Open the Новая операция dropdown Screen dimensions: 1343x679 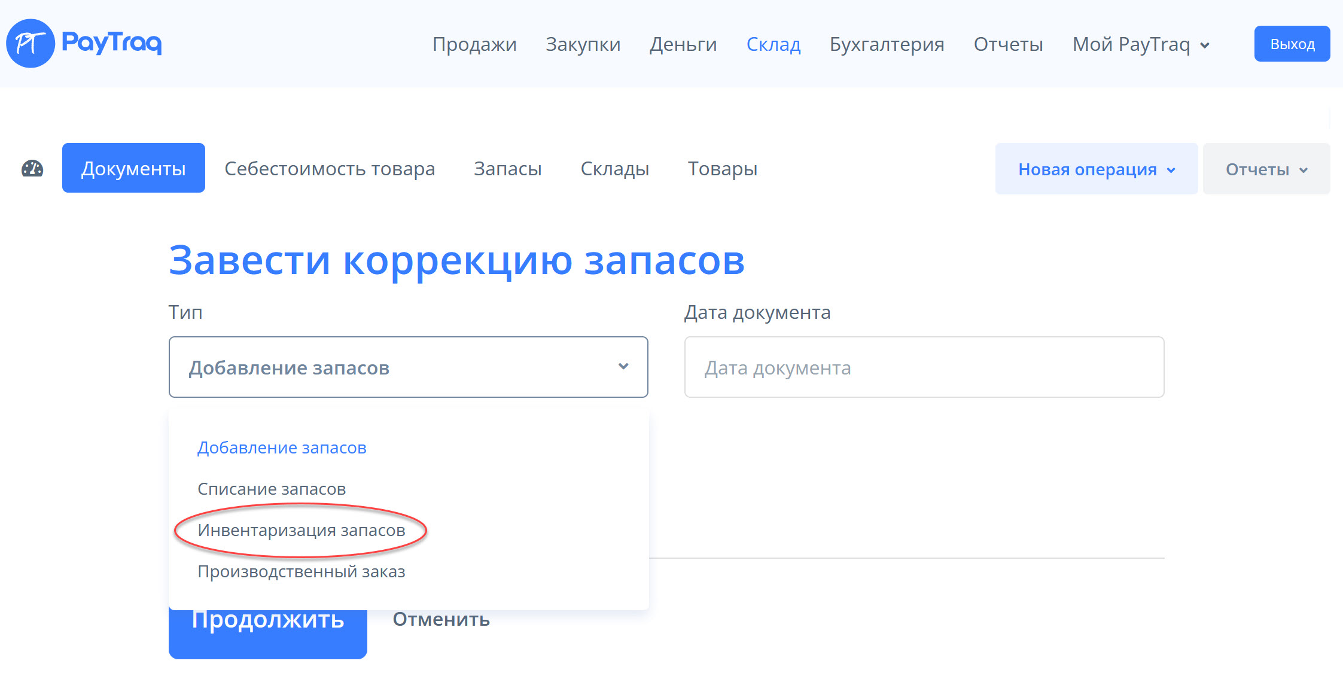1096,169
